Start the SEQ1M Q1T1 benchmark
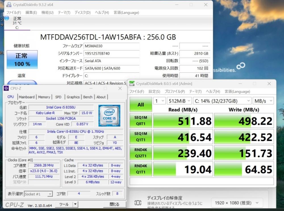The width and height of the screenshot is (284, 211). click(x=141, y=137)
